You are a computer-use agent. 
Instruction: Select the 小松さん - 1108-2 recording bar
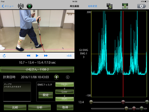coord(37,70)
